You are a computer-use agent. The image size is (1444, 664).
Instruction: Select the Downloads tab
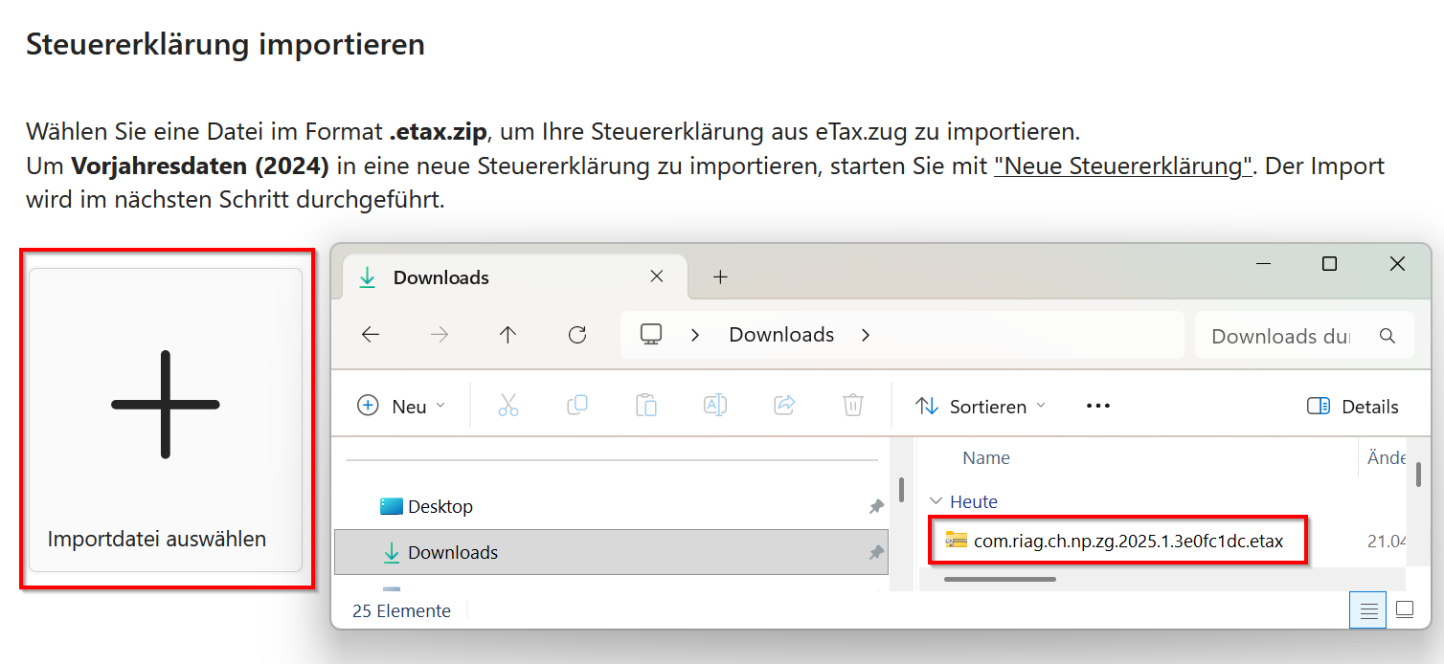pyautogui.click(x=514, y=277)
